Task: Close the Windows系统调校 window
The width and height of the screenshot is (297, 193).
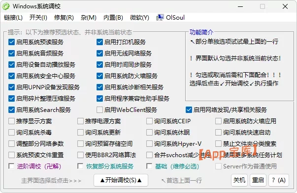Action: click(x=285, y=6)
